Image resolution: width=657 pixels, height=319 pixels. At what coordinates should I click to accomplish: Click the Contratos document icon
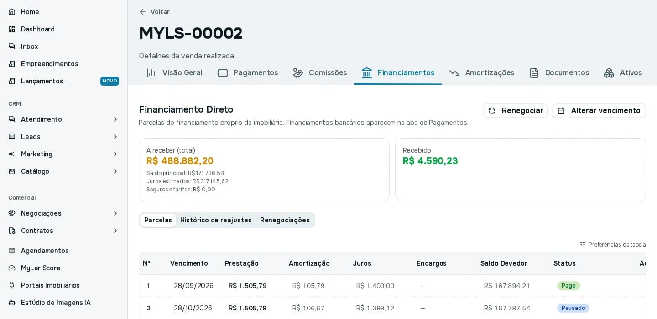coord(12,231)
